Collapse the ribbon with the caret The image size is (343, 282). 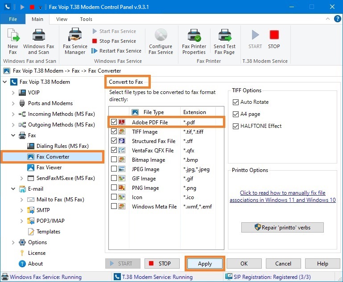[328, 19]
